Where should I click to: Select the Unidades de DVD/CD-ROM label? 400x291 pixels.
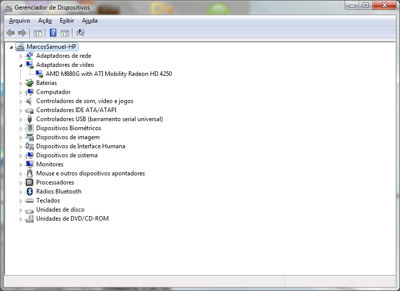tap(72, 219)
